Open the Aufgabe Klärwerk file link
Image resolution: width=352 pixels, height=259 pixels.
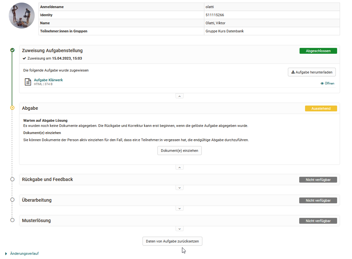point(48,80)
